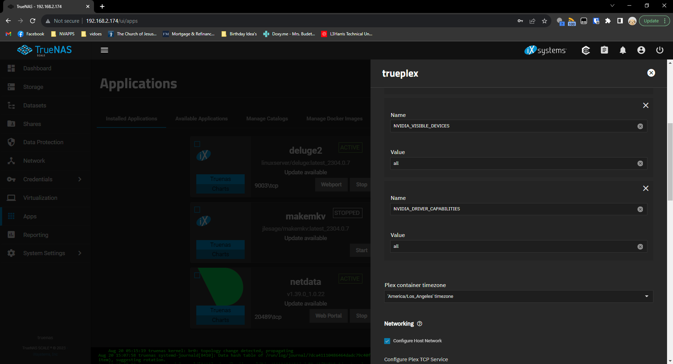Click the Chrome Update button
Viewport: 673px width, 364px height.
click(654, 21)
